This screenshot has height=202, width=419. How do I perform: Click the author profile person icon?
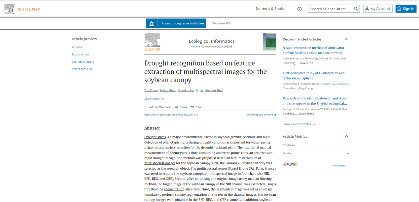(197, 91)
